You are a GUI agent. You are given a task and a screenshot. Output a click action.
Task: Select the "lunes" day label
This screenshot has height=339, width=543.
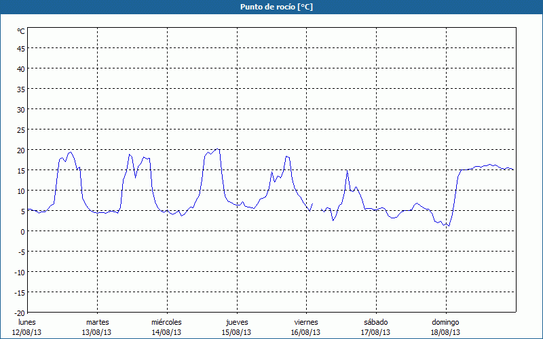click(x=27, y=322)
